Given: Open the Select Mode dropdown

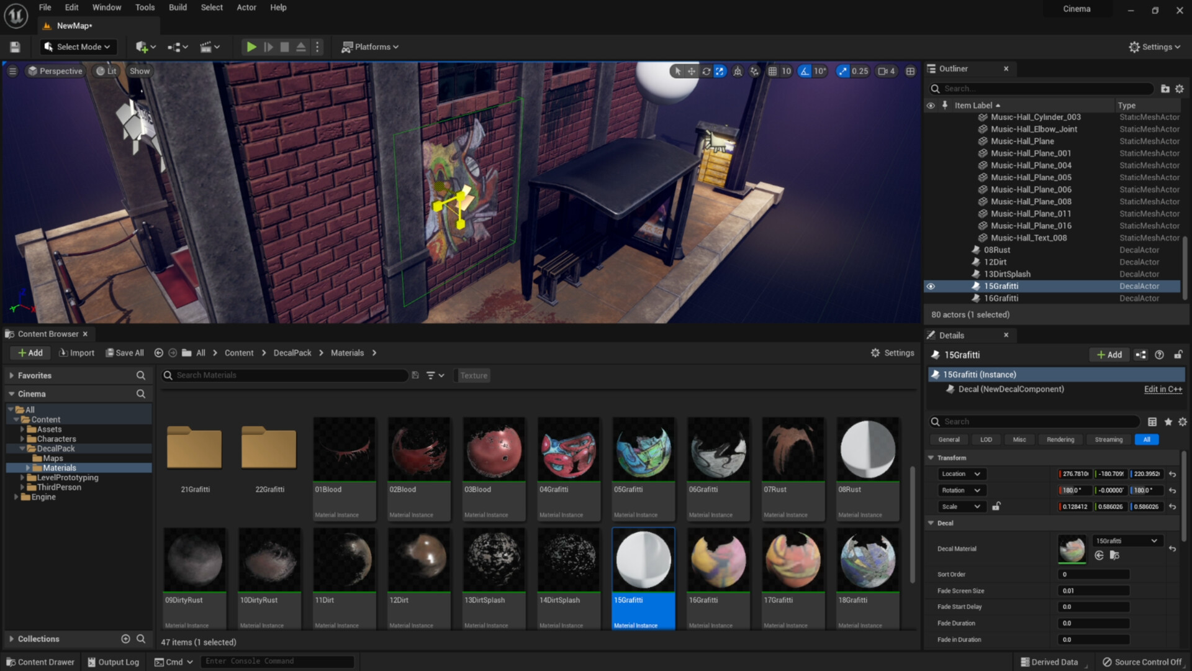Looking at the screenshot, I should point(78,47).
